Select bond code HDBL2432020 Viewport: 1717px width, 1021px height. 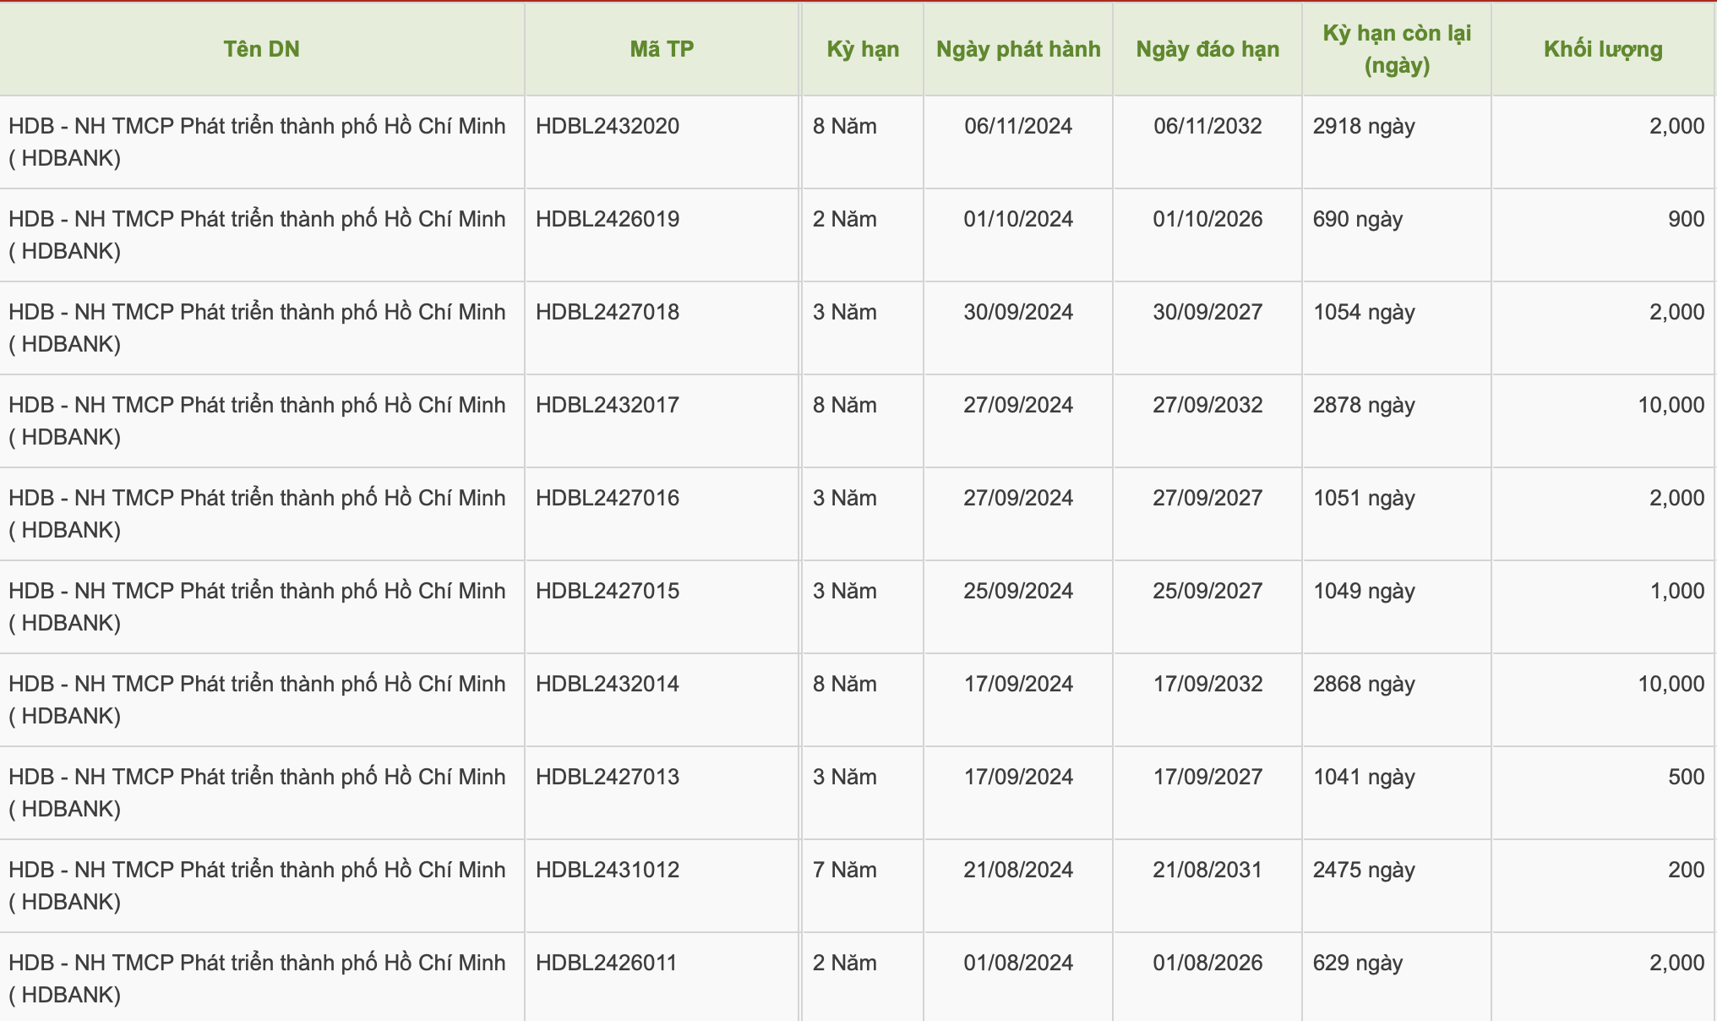[x=608, y=126]
